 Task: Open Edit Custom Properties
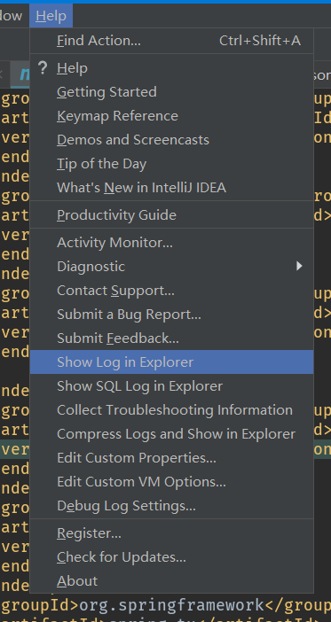171,458
